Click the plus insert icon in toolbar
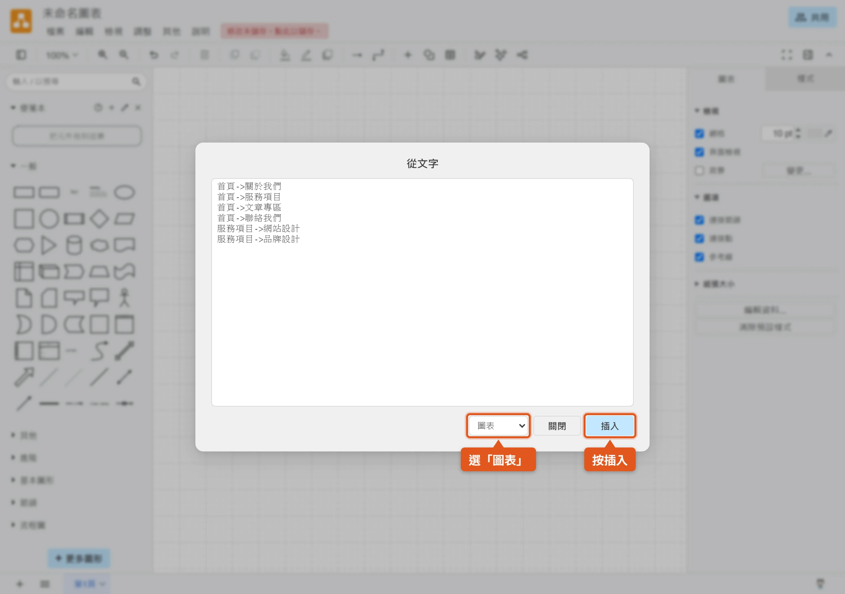Screen dimensions: 845x594 [x=408, y=55]
